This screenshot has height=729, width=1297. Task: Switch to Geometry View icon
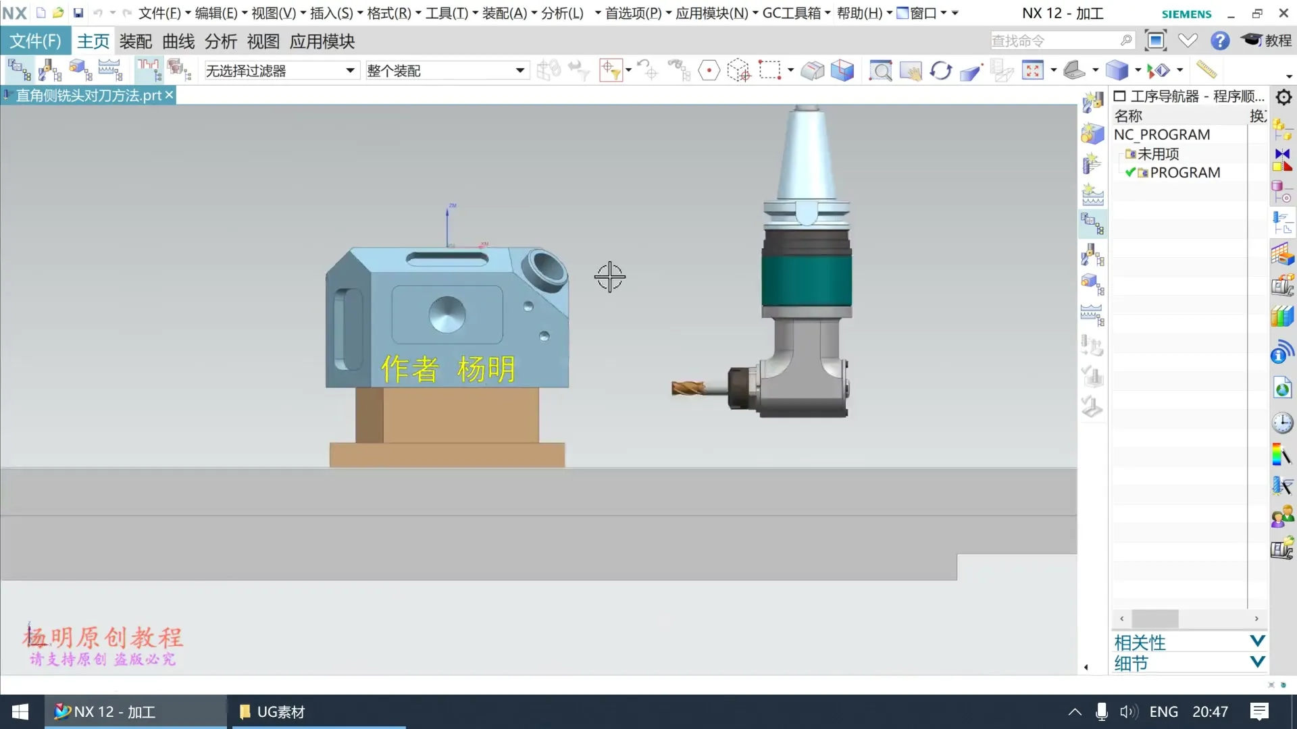point(80,70)
